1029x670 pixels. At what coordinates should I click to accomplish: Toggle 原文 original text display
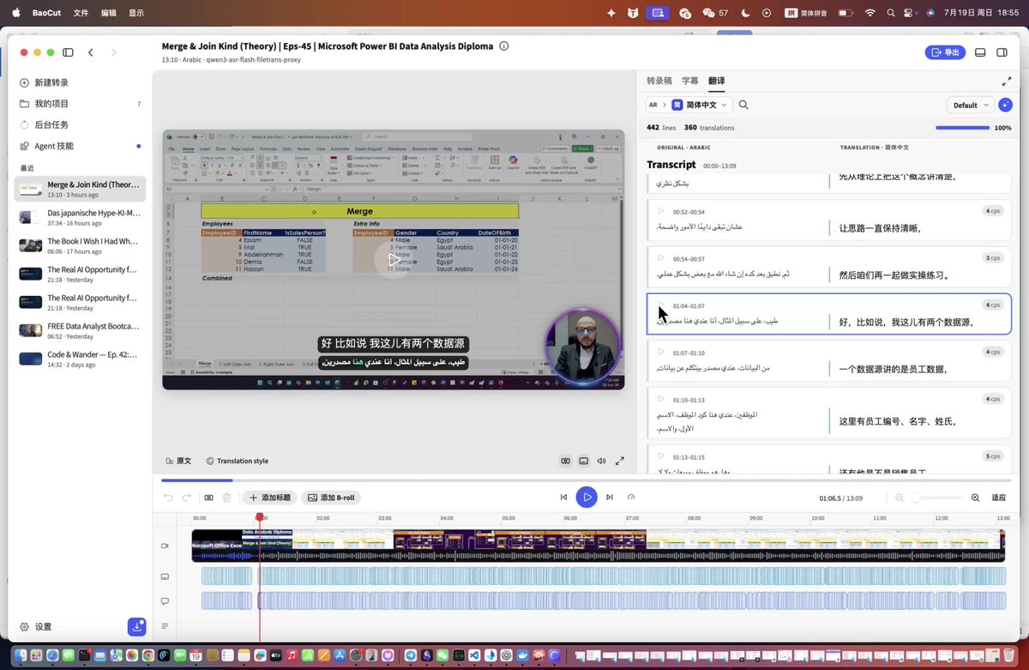pos(179,461)
